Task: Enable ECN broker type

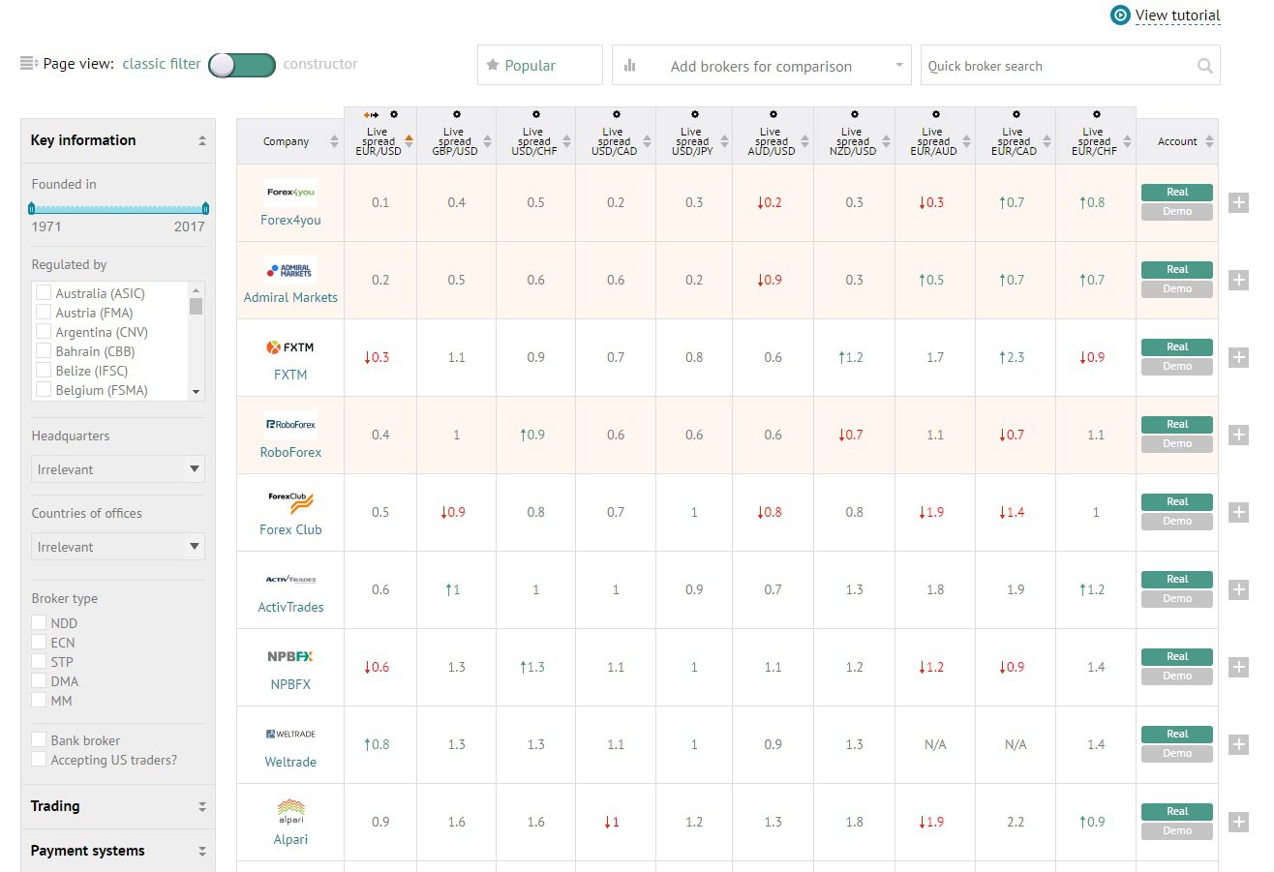Action: coord(39,643)
